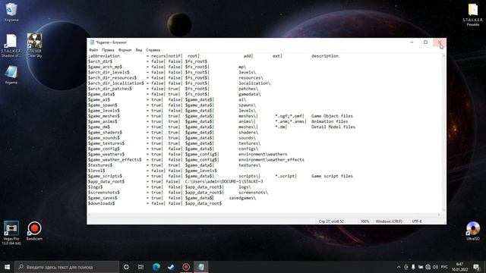Viewport: 486px width, 273px height.
Task: Open the network tray icon
Action: [x=428, y=267]
